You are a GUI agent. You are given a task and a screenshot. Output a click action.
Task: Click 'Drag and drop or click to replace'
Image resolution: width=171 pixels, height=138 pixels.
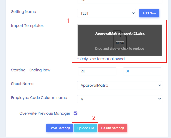[120, 49]
